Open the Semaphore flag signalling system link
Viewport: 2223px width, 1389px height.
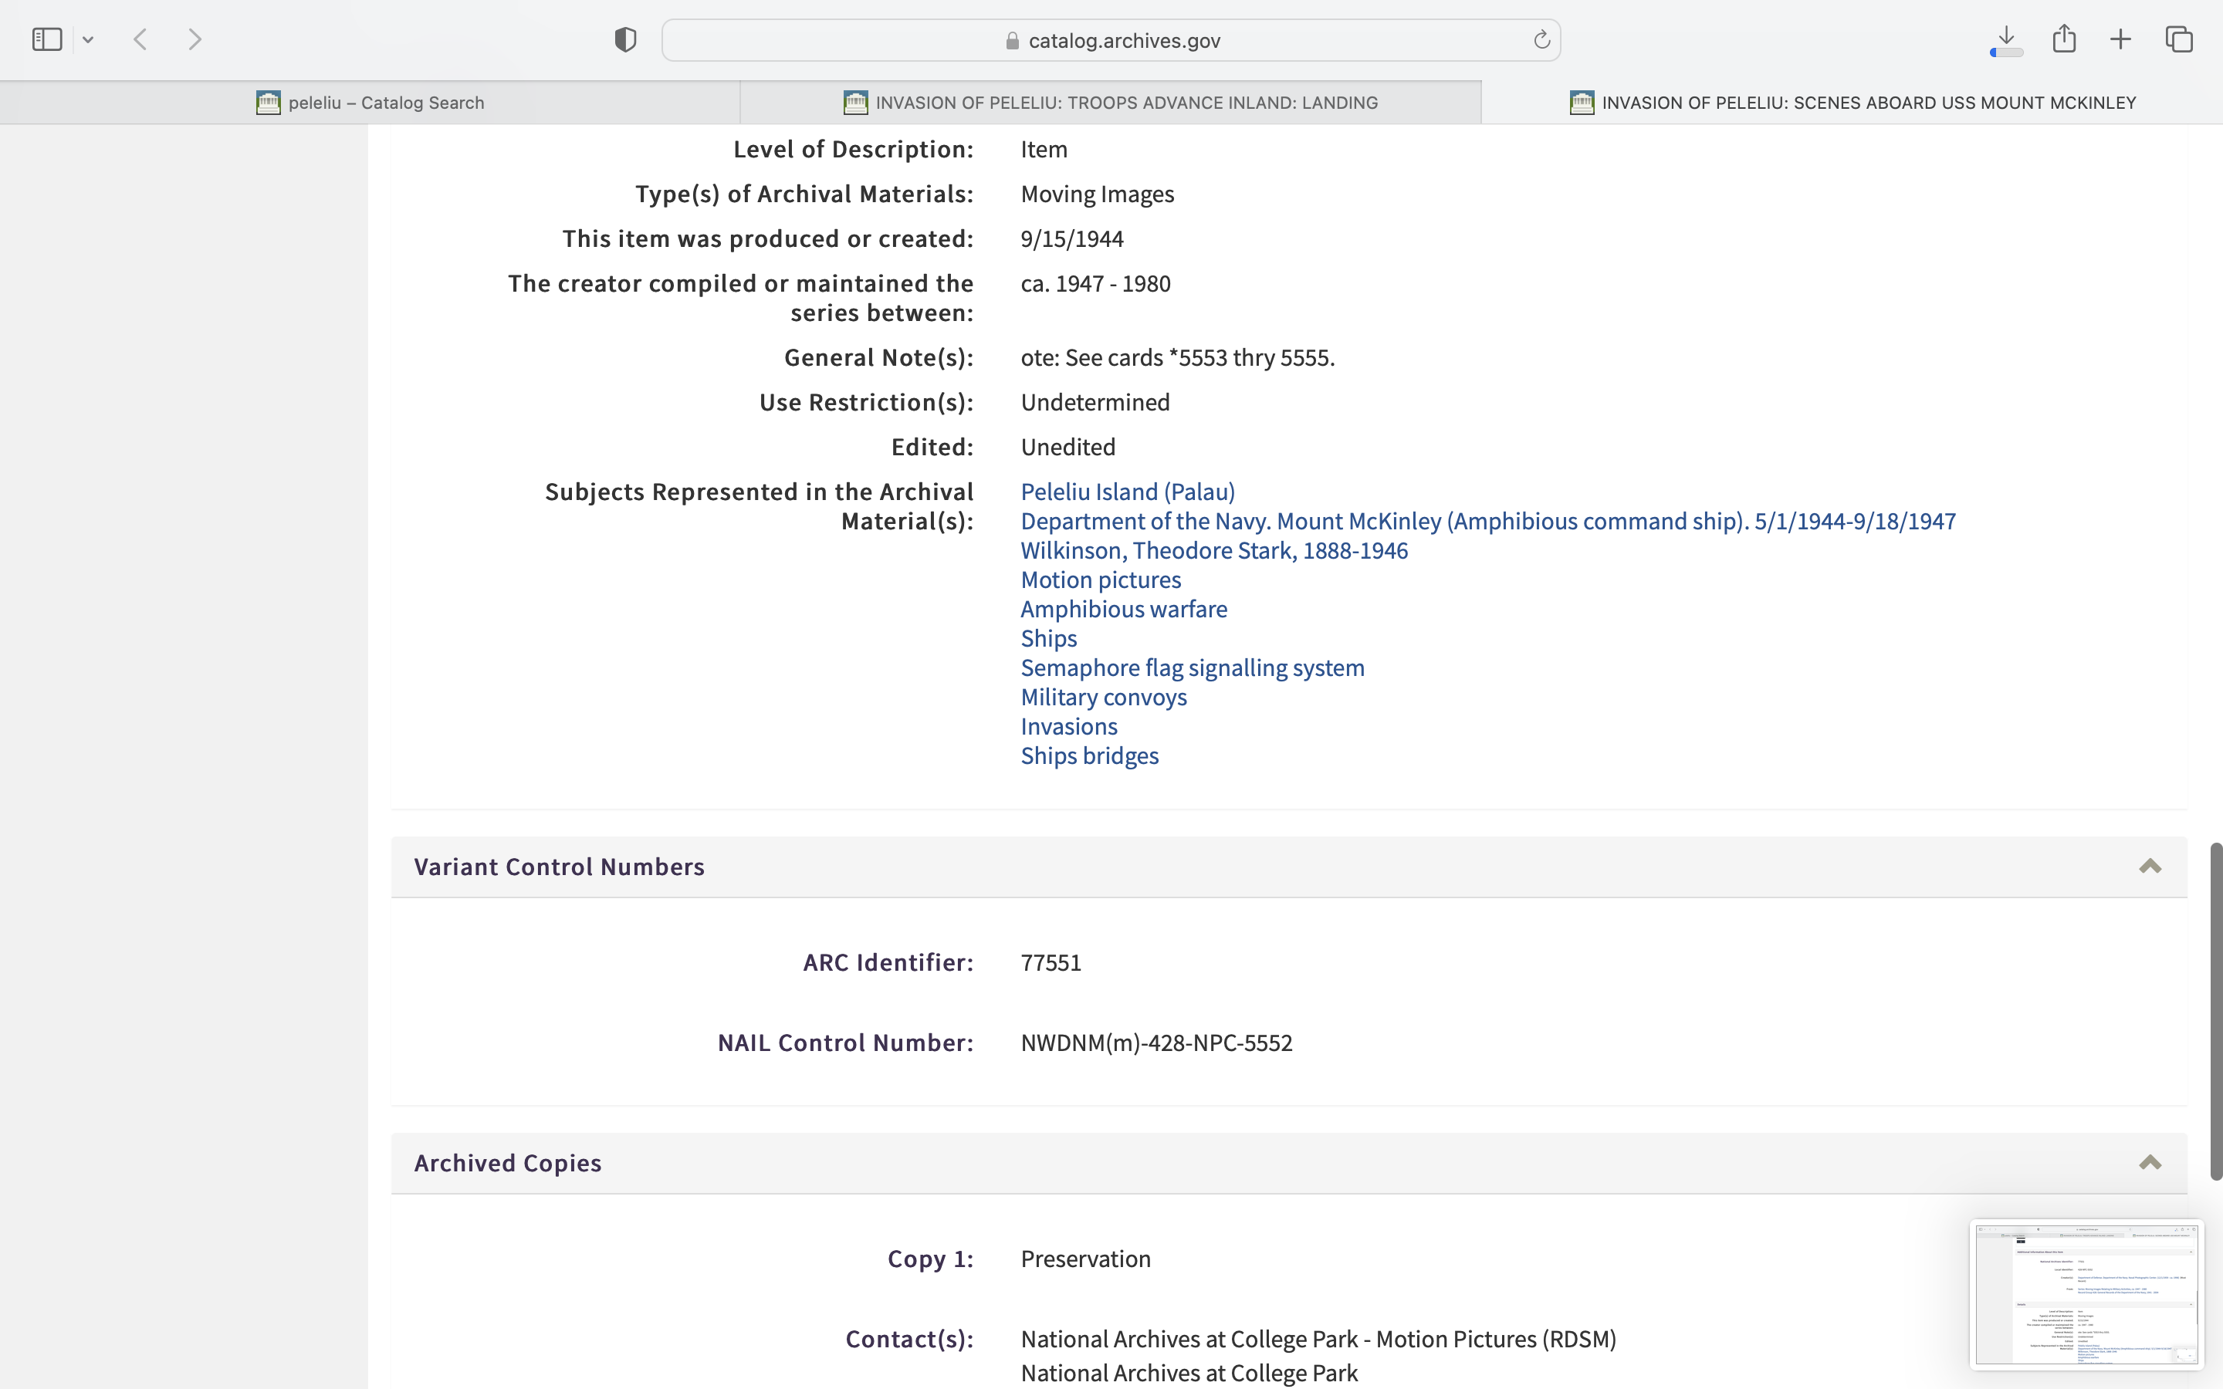click(1193, 667)
